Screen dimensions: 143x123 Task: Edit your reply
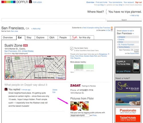point(54,92)
